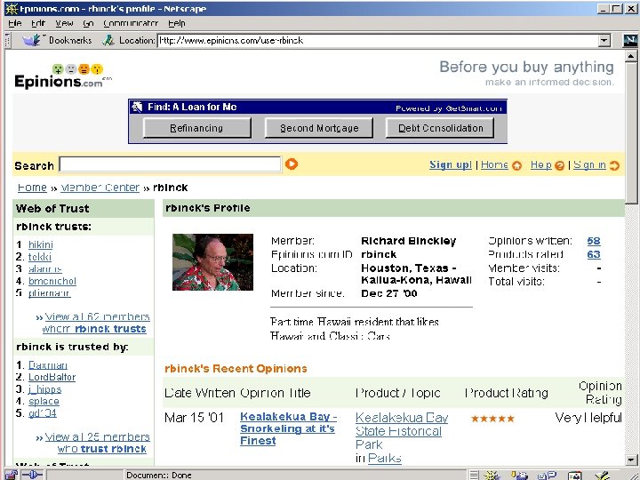The height and width of the screenshot is (480, 640).
Task: Click the Parks category link
Action: (385, 459)
